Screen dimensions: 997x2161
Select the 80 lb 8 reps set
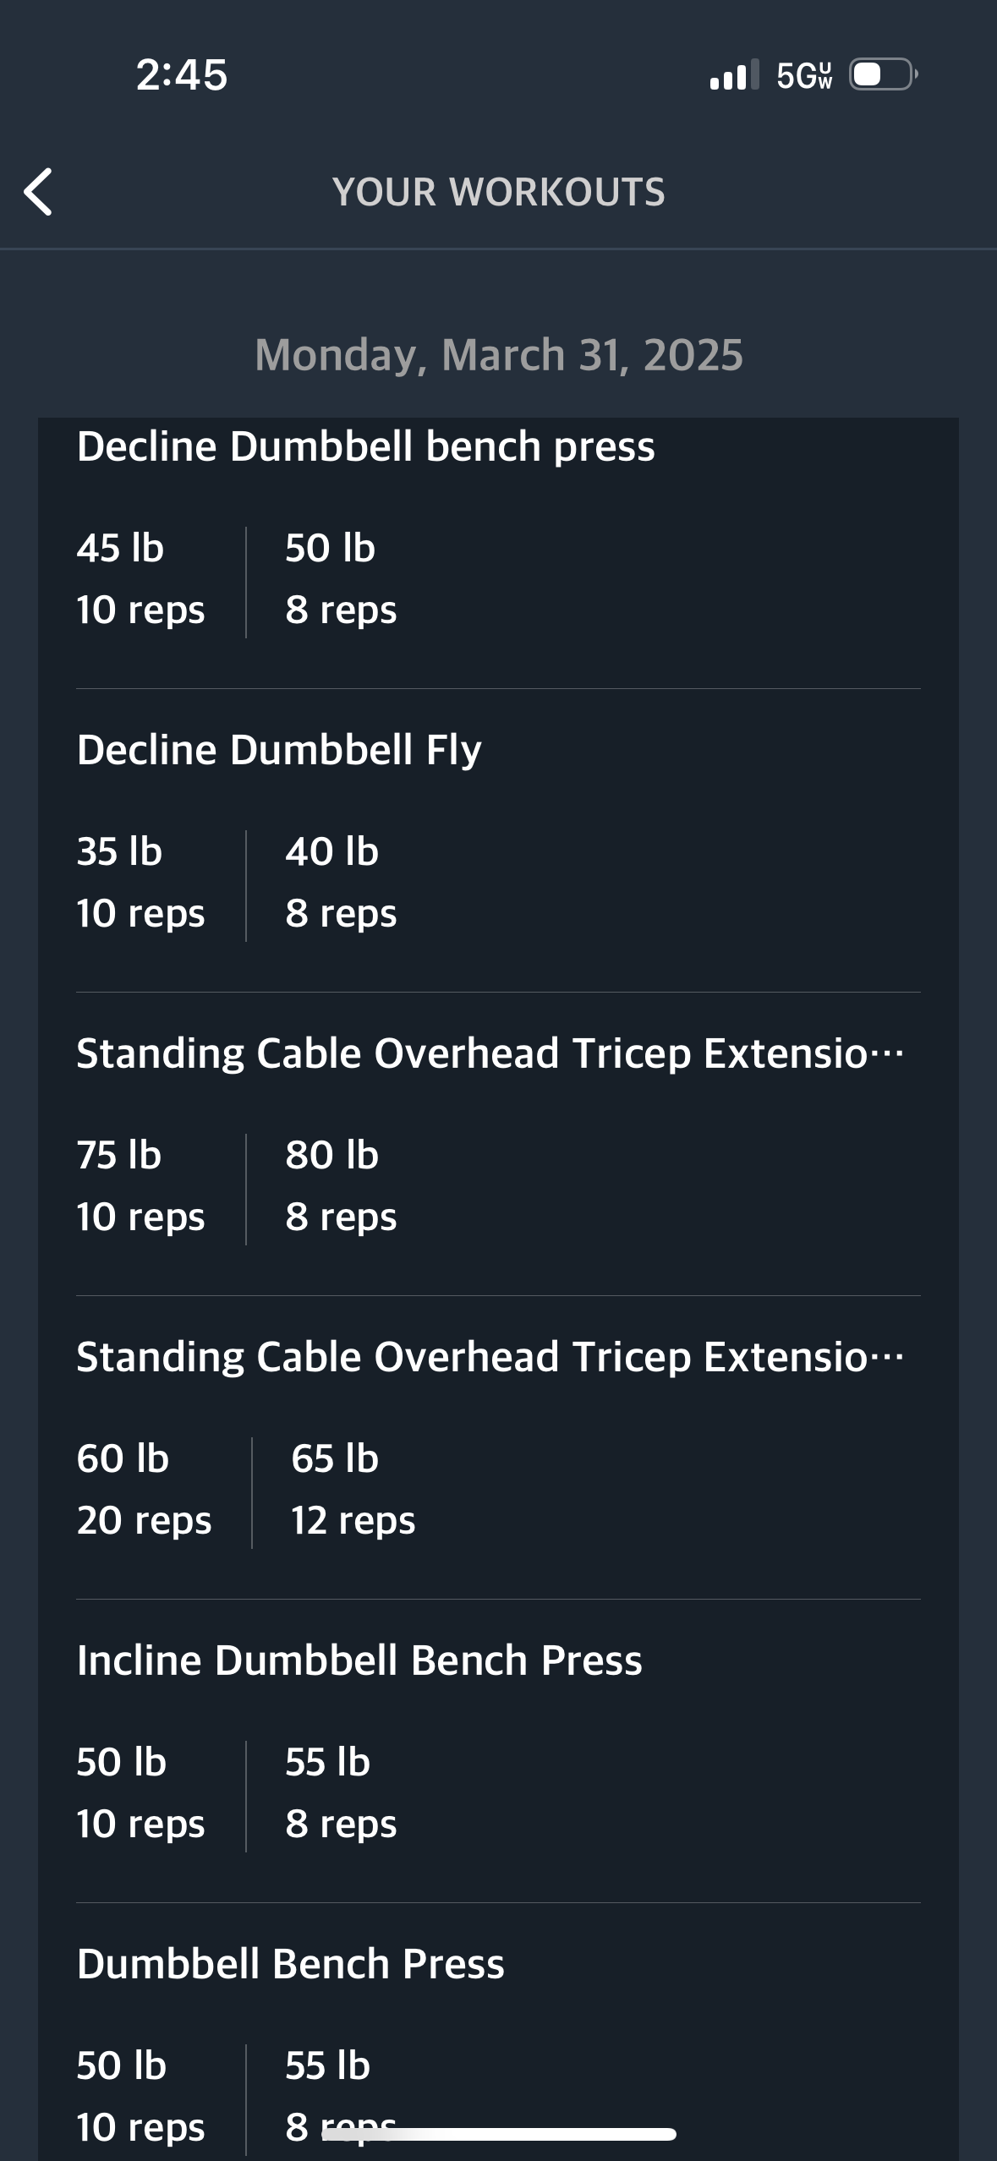[x=341, y=1186]
